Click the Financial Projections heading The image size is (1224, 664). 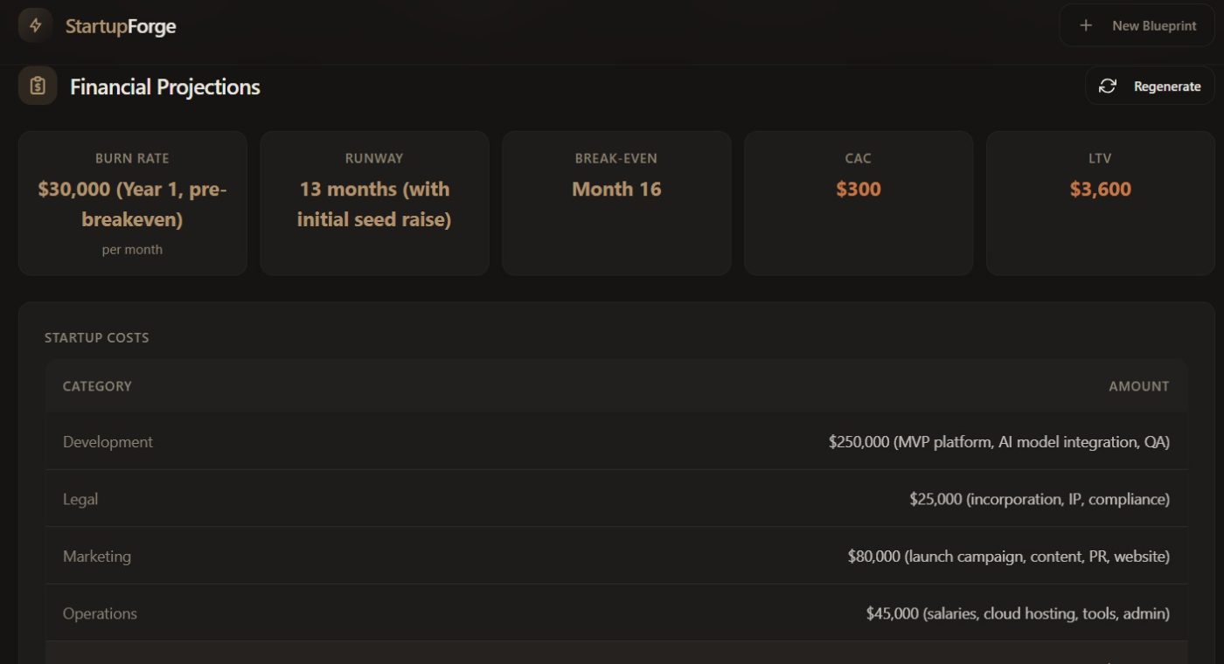[165, 86]
